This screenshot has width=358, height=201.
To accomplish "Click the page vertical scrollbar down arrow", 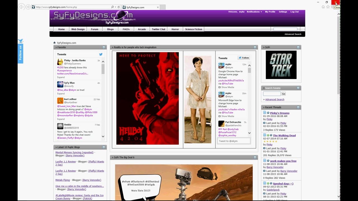I will 339,197.
